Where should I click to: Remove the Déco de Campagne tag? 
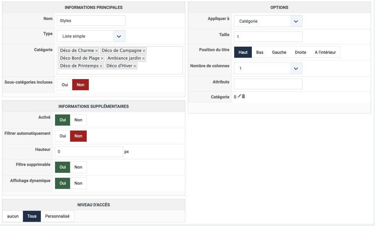pyautogui.click(x=144, y=51)
